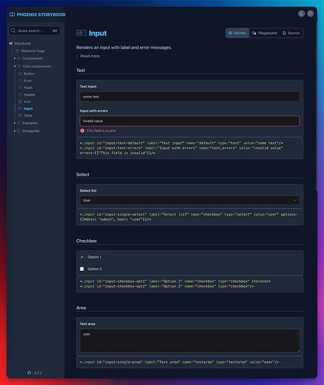The width and height of the screenshot is (324, 385).
Task: Click the Checkbox section heading
Action: tap(87, 241)
